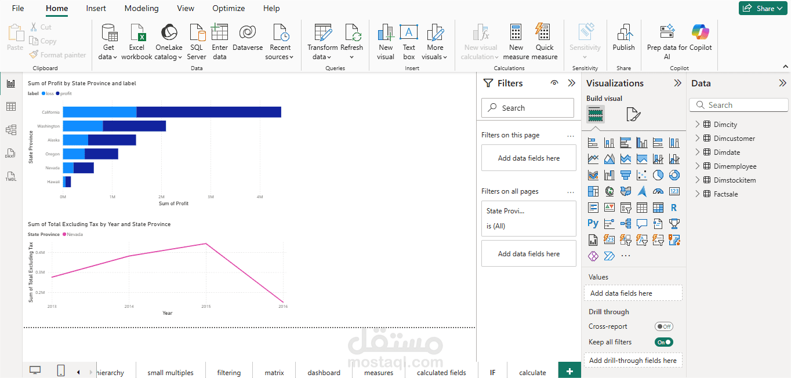Click the Share button
This screenshot has width=791, height=378.
763,8
